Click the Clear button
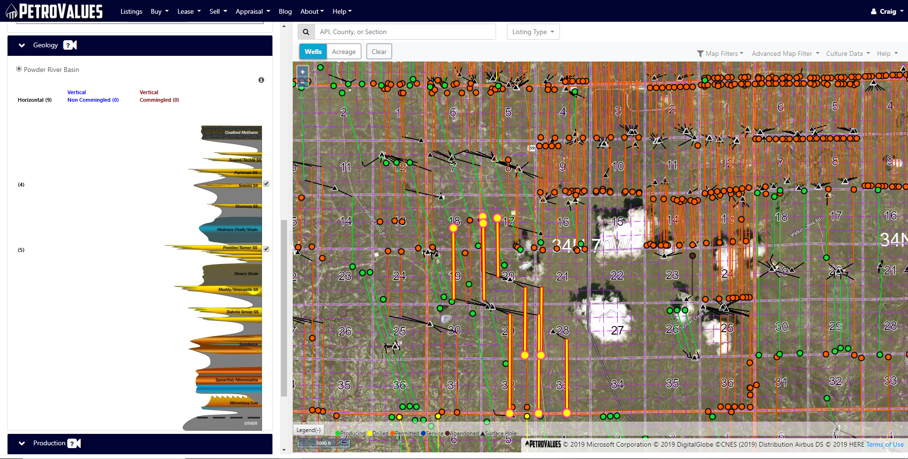 click(379, 52)
